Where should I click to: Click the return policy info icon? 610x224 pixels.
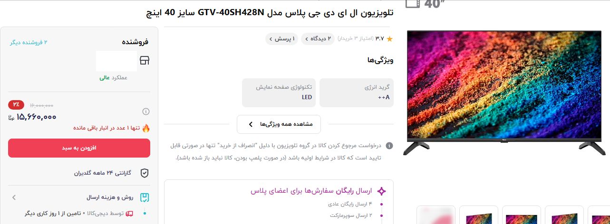click(x=389, y=146)
